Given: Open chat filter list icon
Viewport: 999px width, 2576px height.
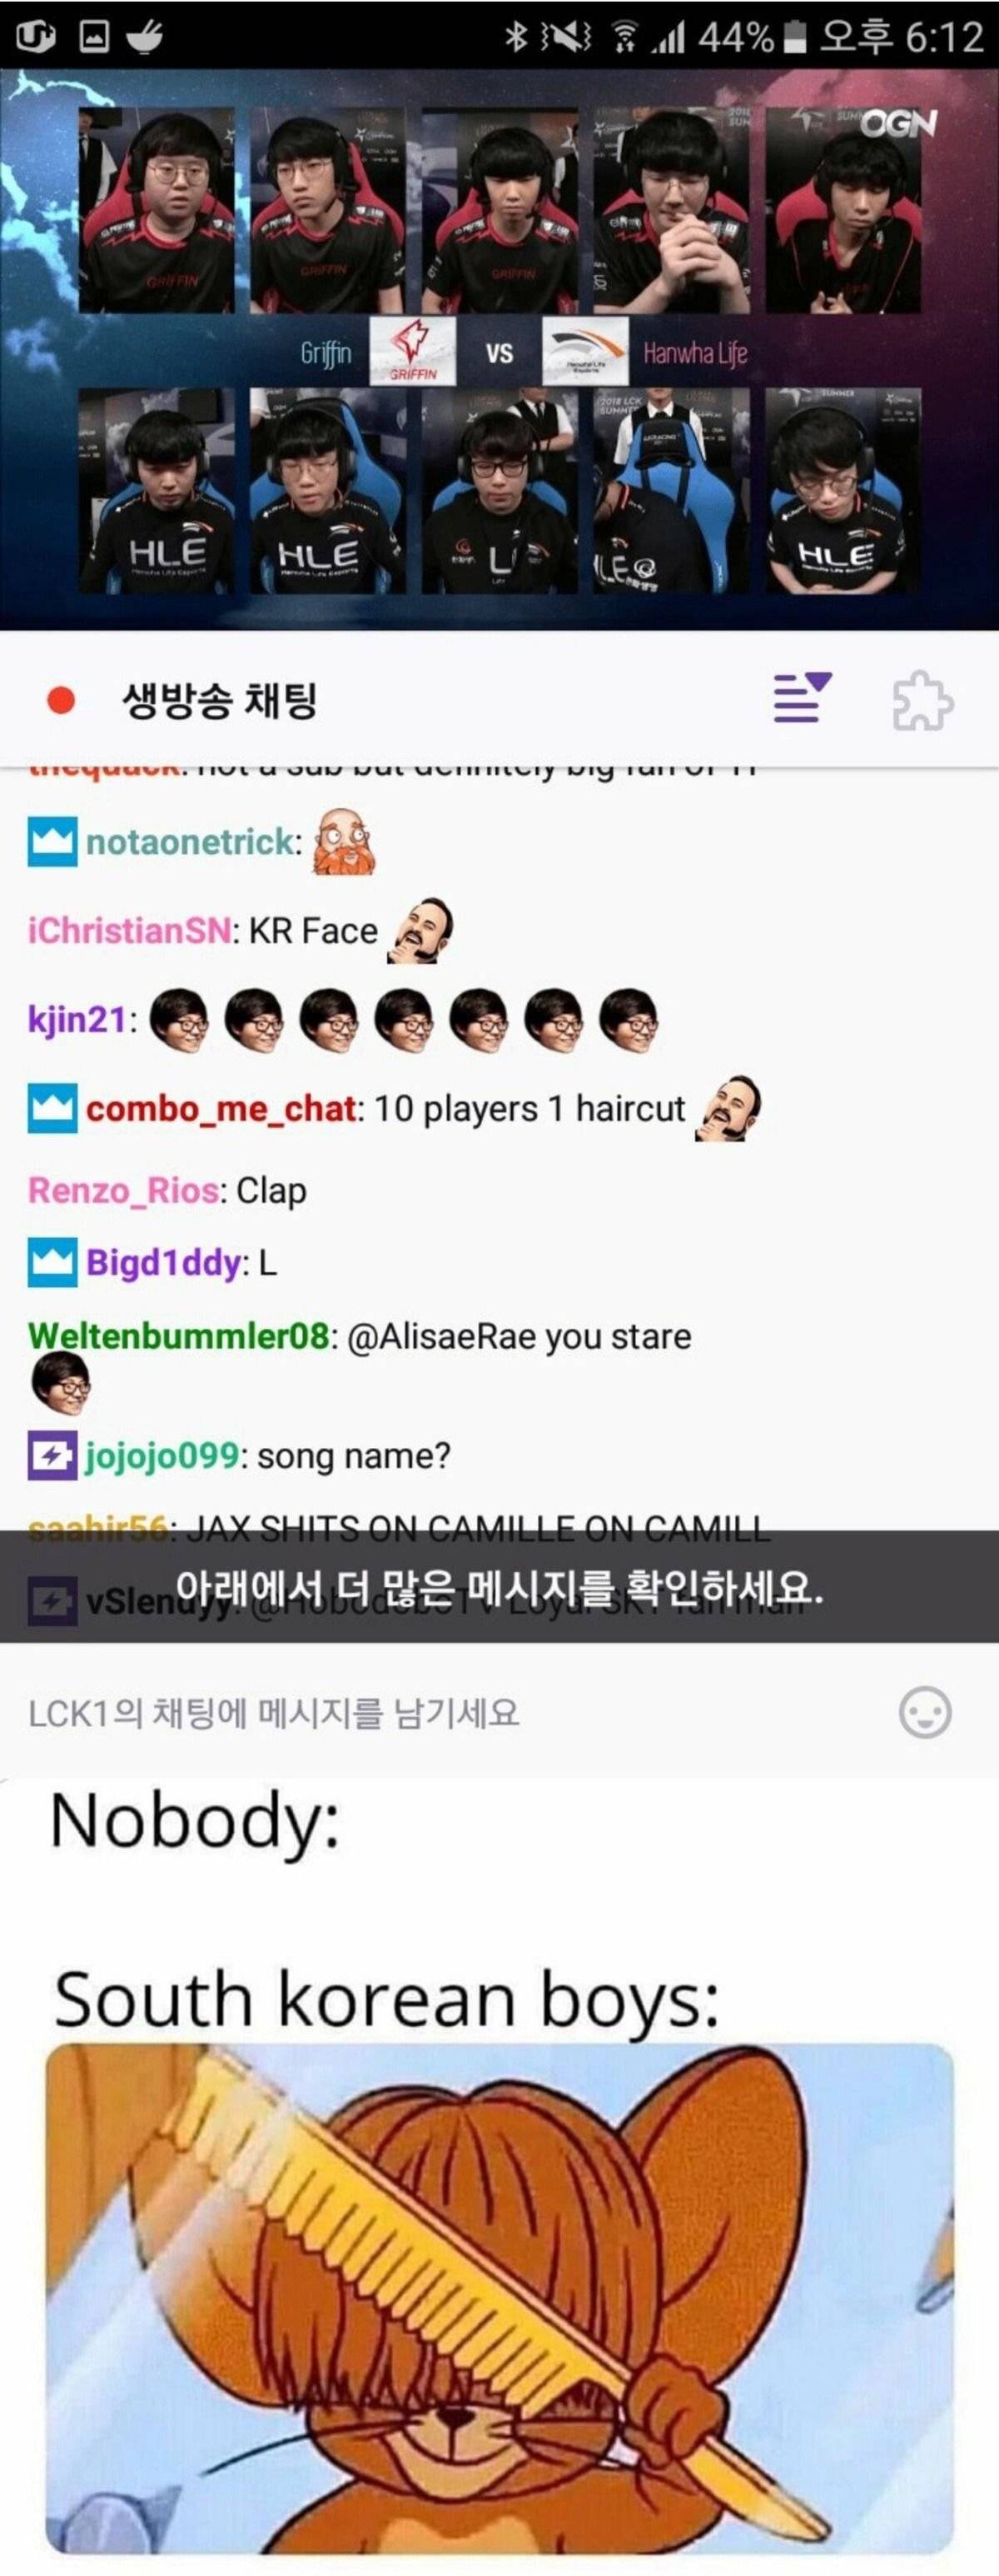Looking at the screenshot, I should [803, 697].
